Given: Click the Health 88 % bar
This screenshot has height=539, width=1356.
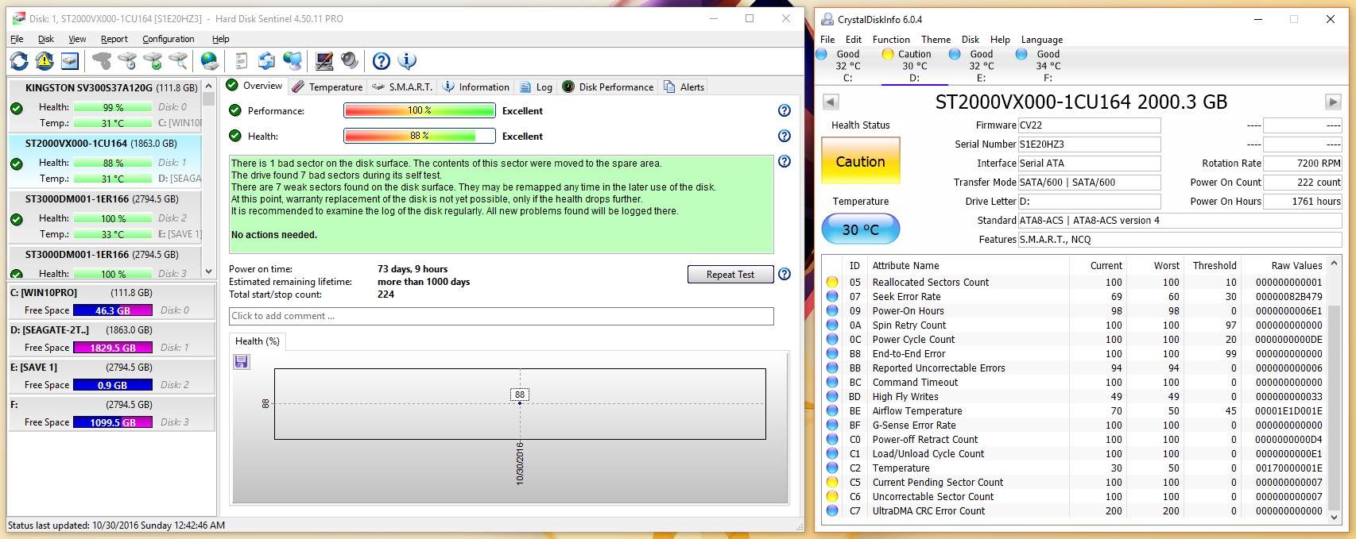Looking at the screenshot, I should pos(420,136).
